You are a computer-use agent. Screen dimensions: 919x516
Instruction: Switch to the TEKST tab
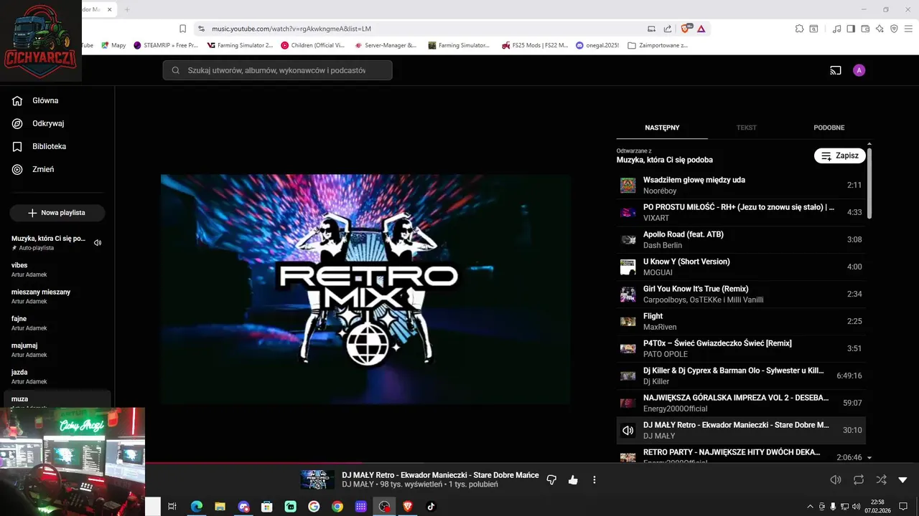pyautogui.click(x=747, y=128)
